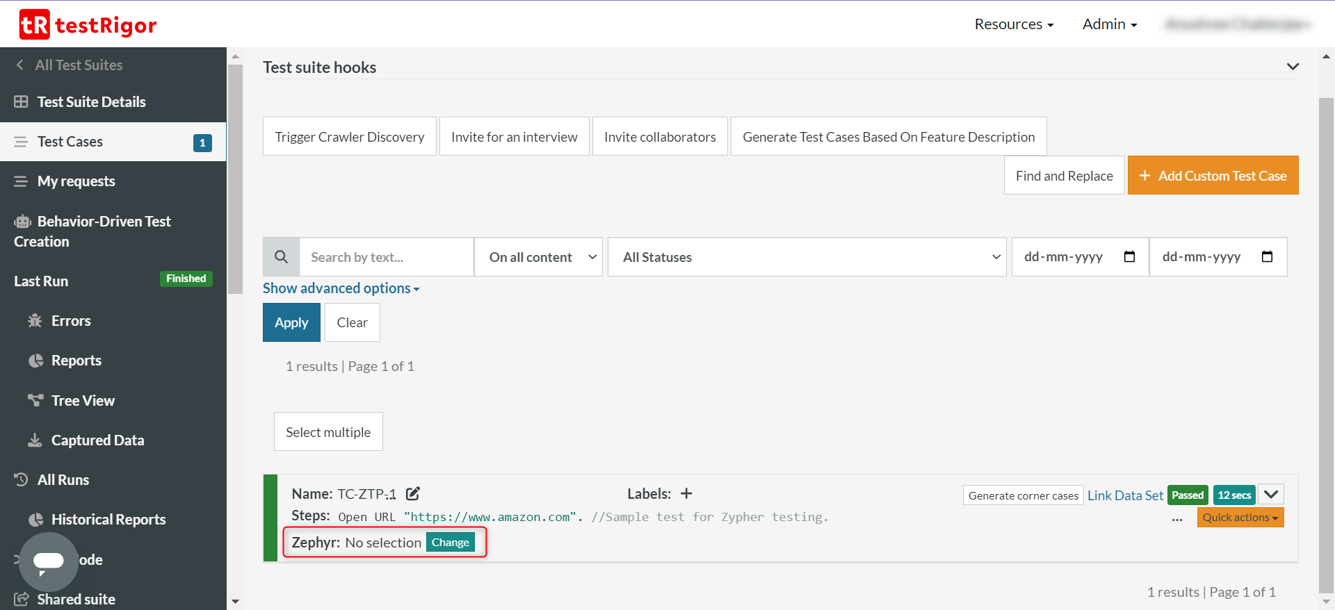Screen dimensions: 1335x610
Task: Open calendar picker on first date field
Action: click(x=1129, y=257)
